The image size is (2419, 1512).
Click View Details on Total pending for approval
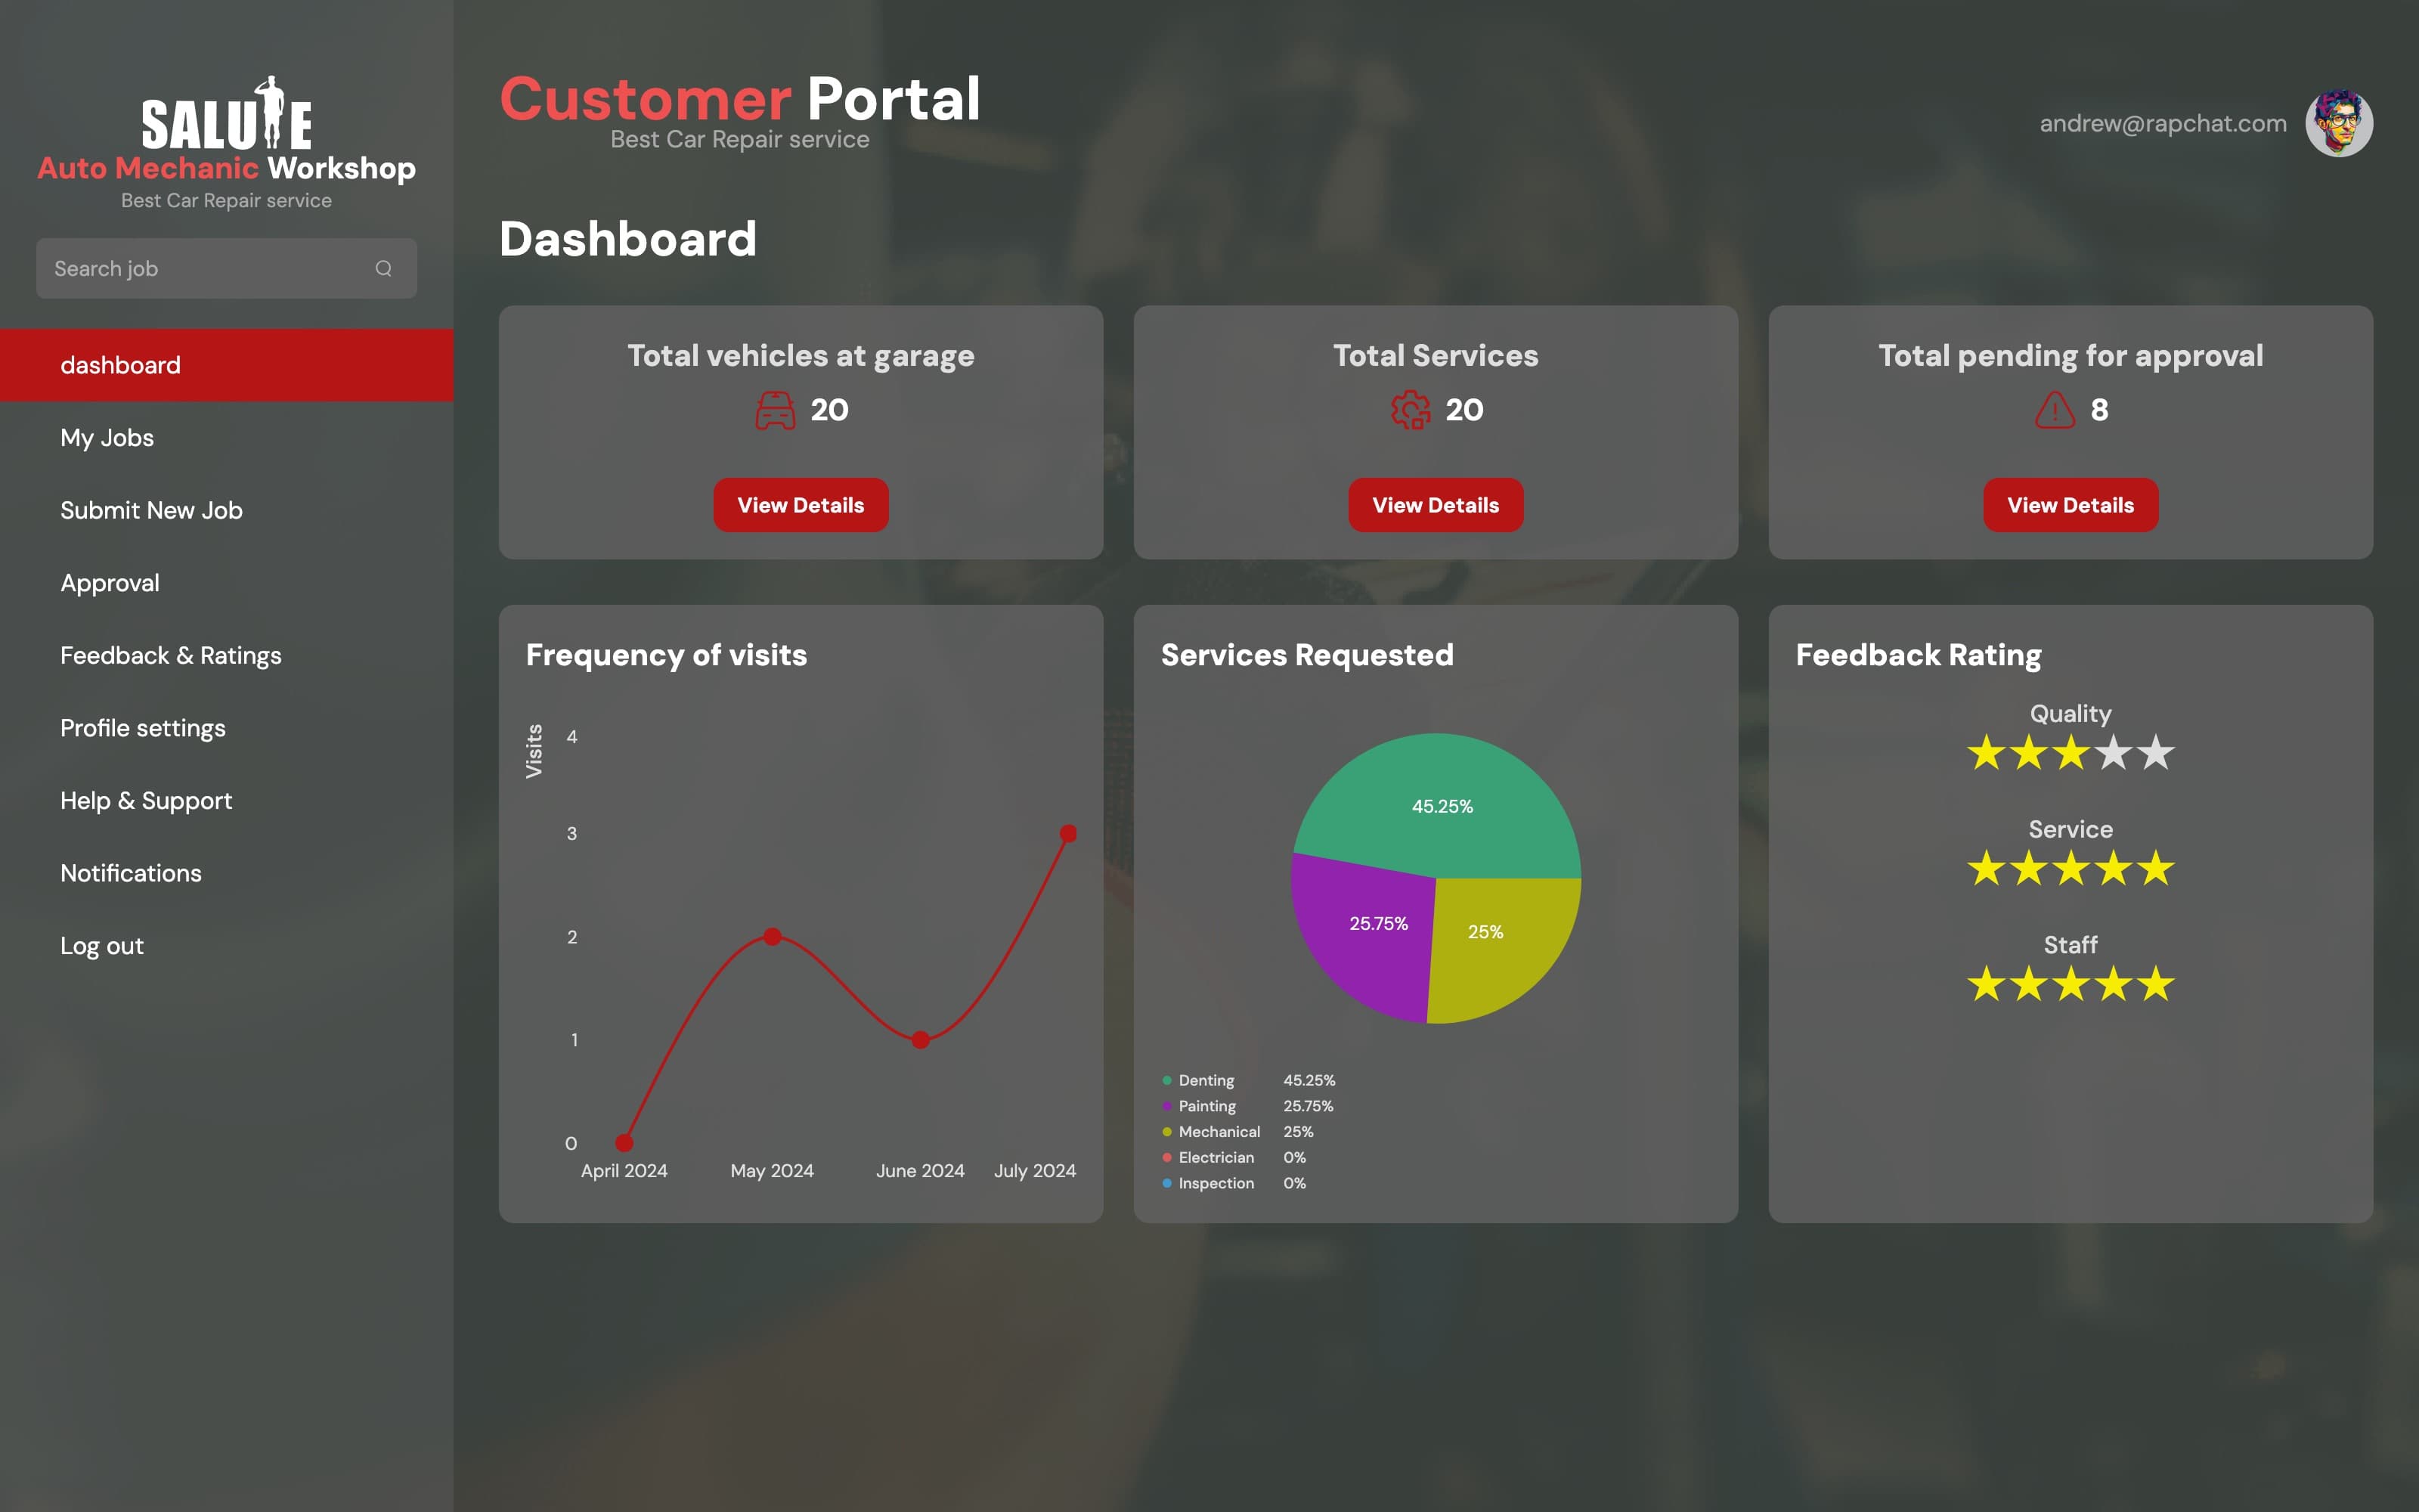[x=2071, y=505]
